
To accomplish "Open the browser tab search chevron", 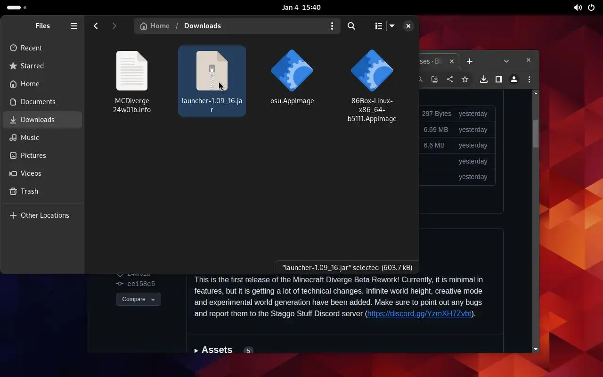I will 506,61.
